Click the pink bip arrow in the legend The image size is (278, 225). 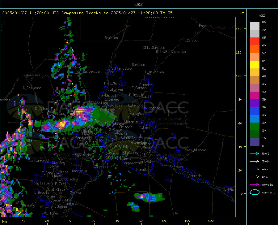coord(255,177)
